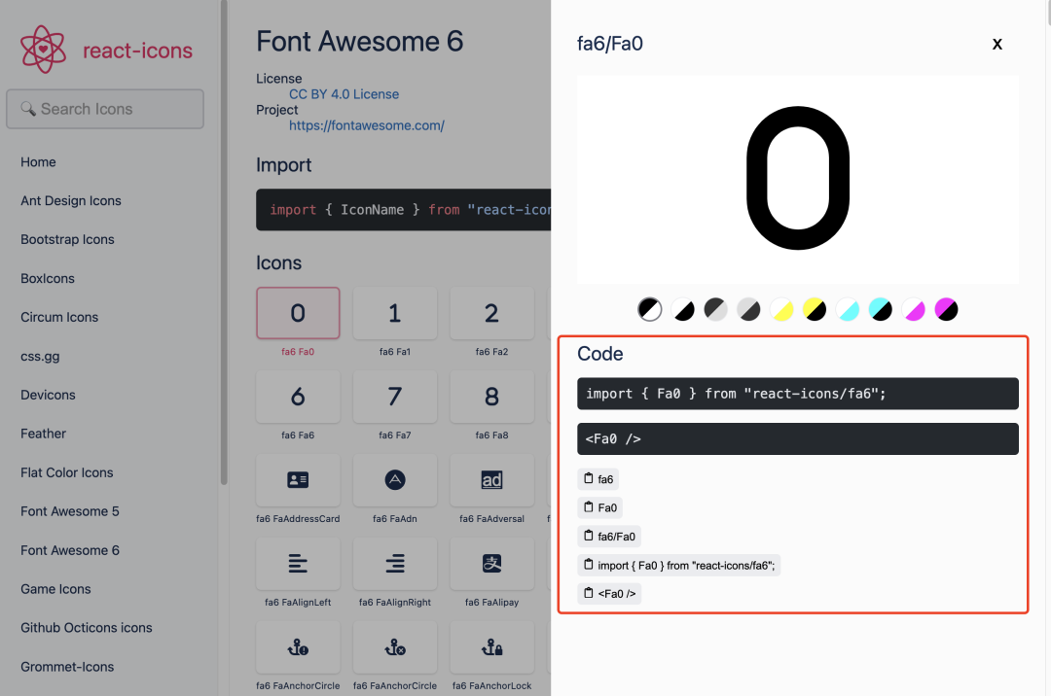Choose the white and yellow swatch

pyautogui.click(x=781, y=309)
